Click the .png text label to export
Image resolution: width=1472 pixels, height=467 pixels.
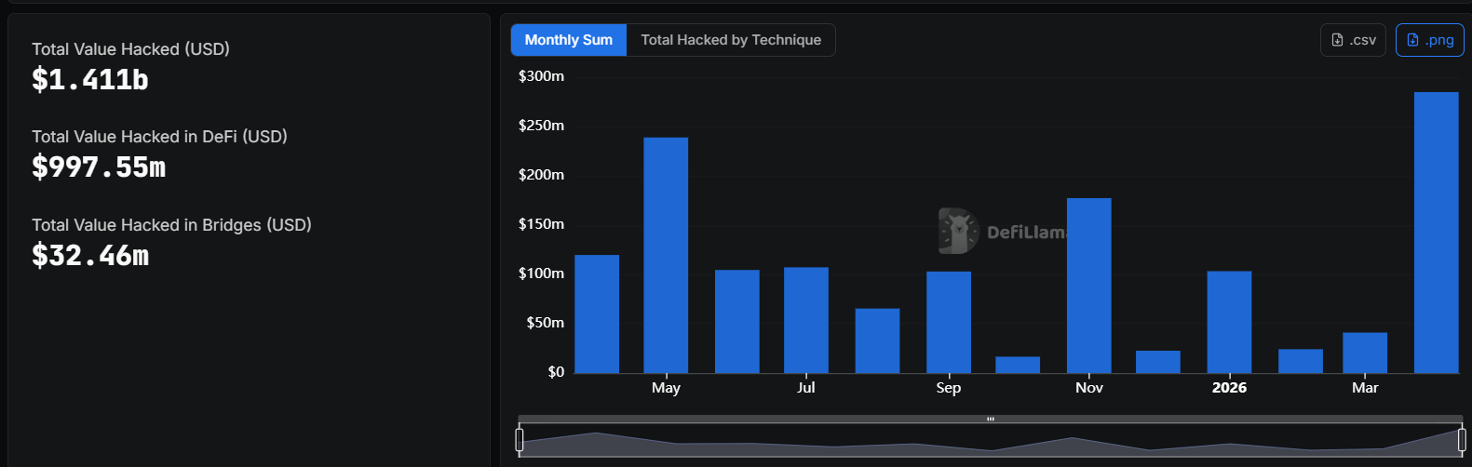coord(1439,40)
